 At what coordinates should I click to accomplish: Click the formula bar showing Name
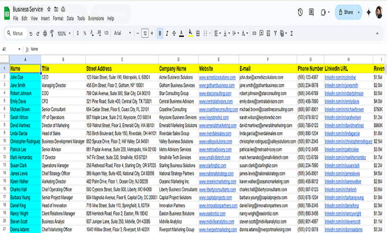pos(205,49)
